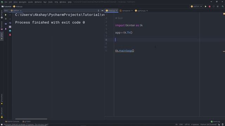The height and width of the screenshot is (126, 225).
Task: Open the View menu
Action: pos(15,2)
